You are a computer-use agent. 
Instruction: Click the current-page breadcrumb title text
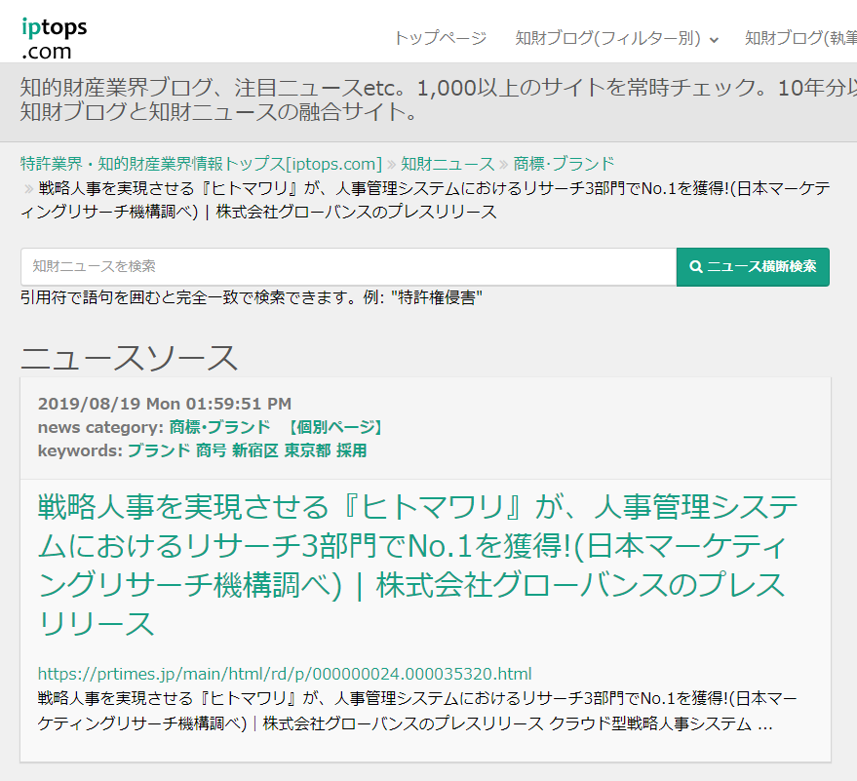point(425,200)
